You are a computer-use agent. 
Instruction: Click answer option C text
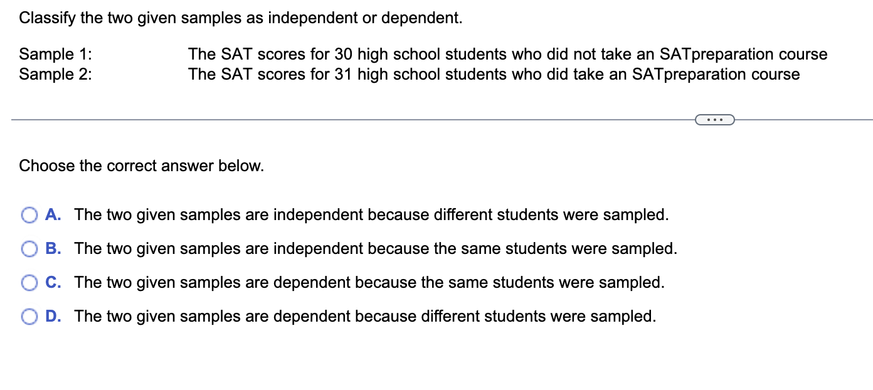(x=369, y=283)
